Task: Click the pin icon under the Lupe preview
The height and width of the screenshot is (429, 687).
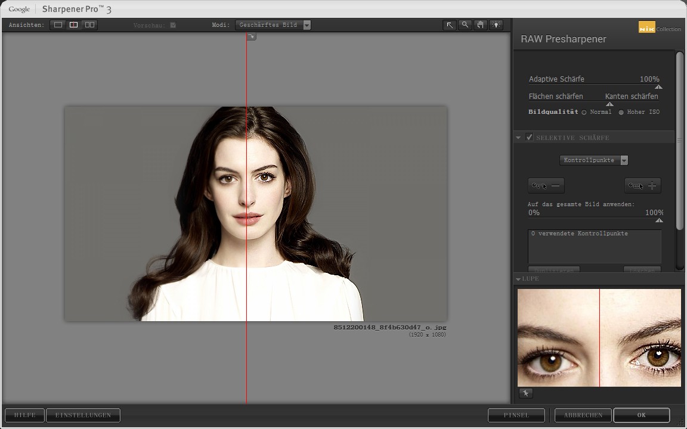Action: point(525,393)
